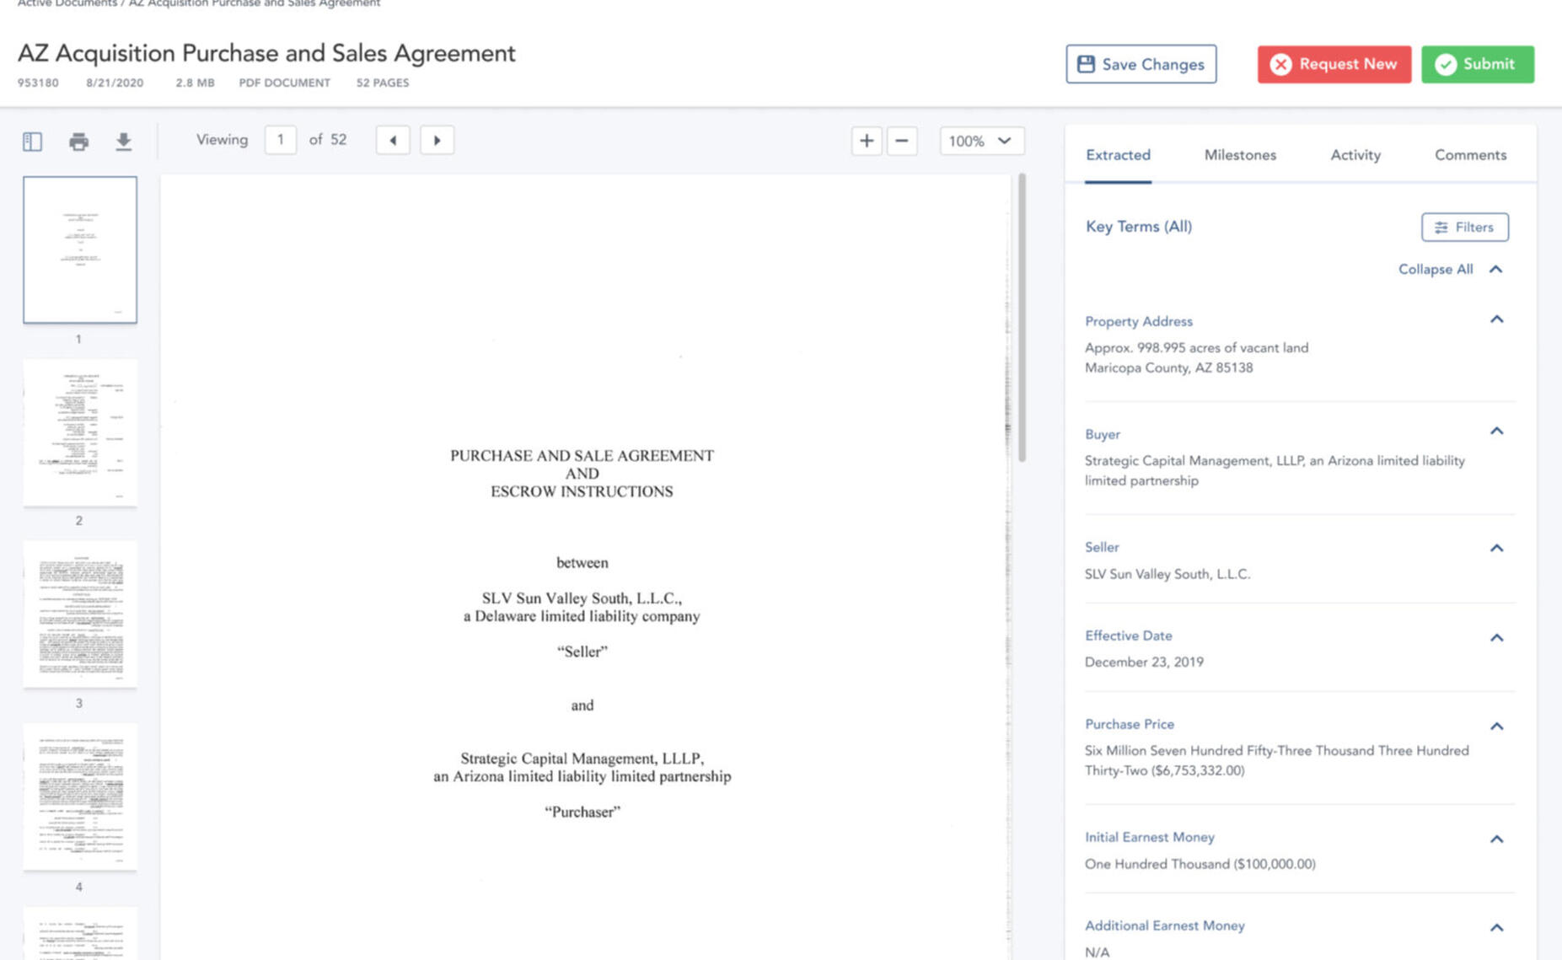Screen dimensions: 1562x960
Task: Collapse the Purchase Price section
Action: coord(1496,726)
